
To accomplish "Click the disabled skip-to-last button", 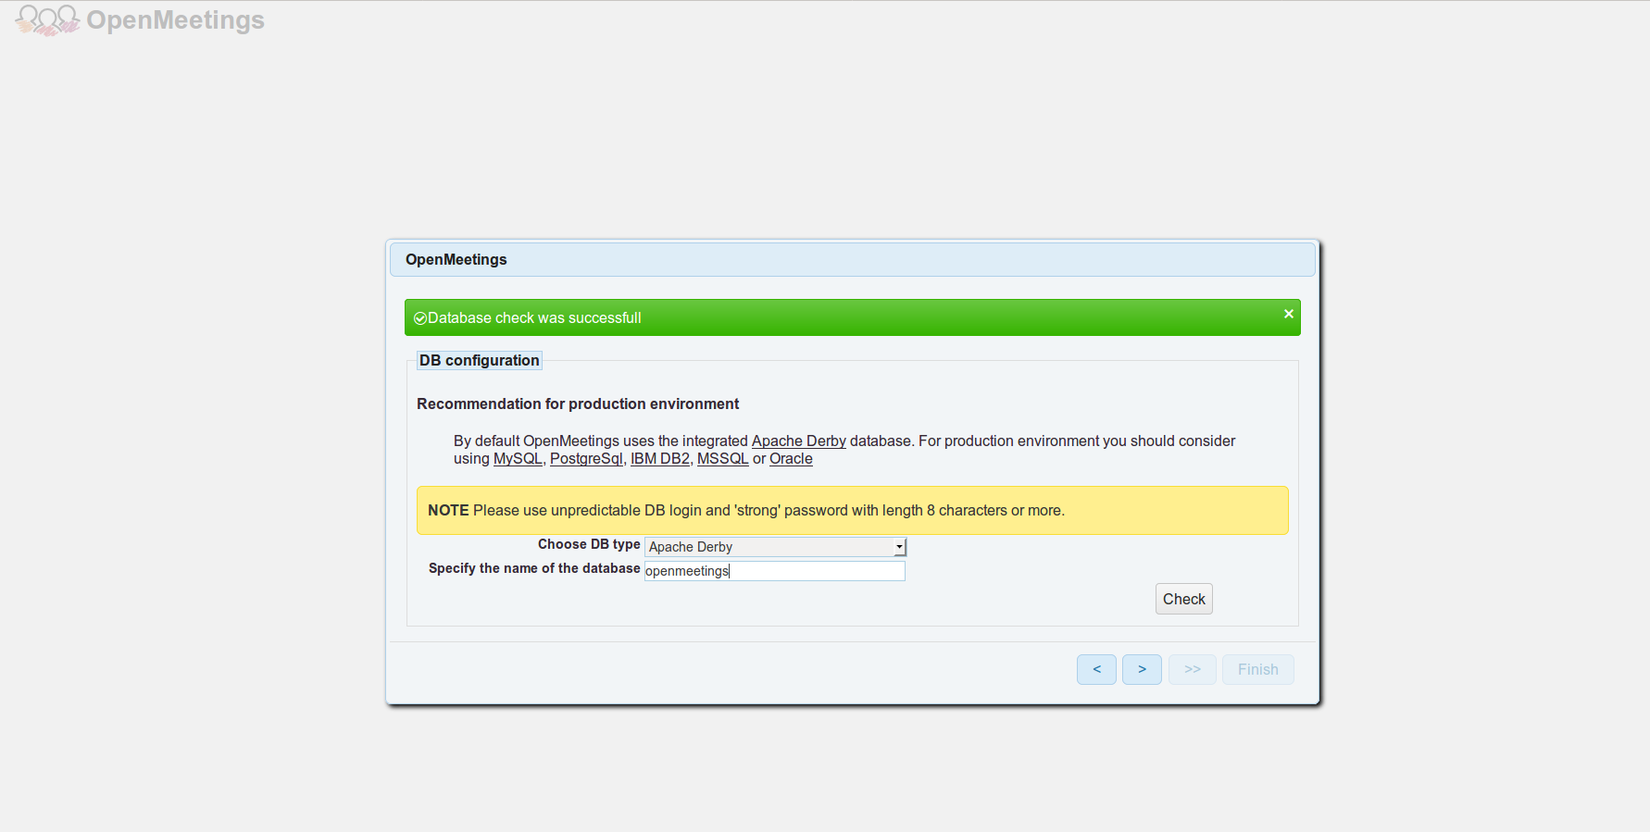I will coord(1192,669).
